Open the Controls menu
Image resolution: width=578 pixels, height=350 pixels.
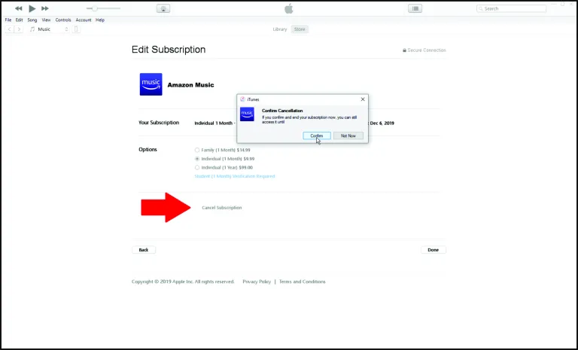pos(63,20)
